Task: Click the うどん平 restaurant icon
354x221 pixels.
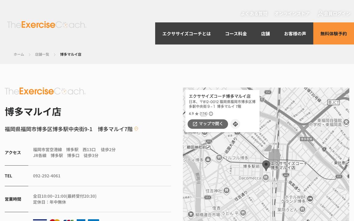Action: pyautogui.click(x=243, y=213)
